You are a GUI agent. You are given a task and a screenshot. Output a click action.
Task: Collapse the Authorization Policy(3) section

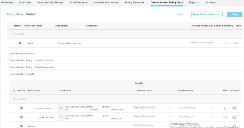click(x=23, y=74)
